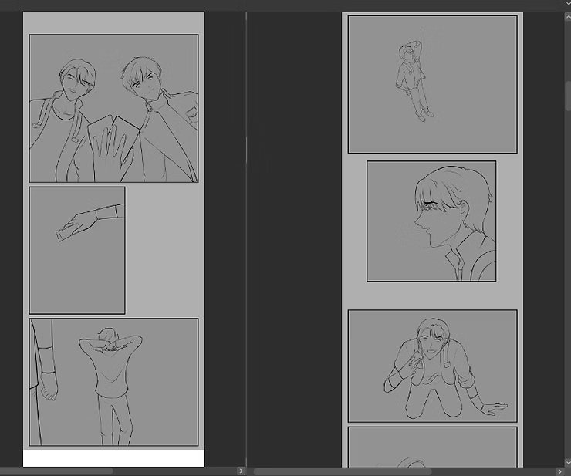Click the right canvas horizontal scrollbar thumb
The height and width of the screenshot is (476, 571).
click(x=343, y=471)
